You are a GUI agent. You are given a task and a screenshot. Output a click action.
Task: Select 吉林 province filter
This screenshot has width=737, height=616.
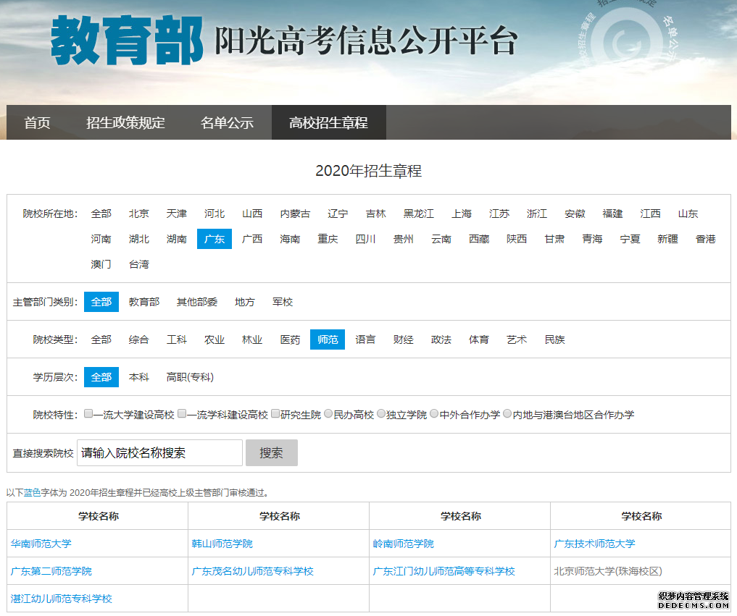375,214
